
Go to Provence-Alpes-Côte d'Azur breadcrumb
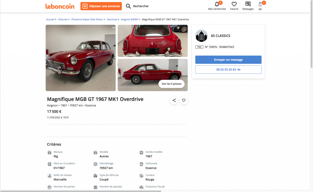click(87, 19)
